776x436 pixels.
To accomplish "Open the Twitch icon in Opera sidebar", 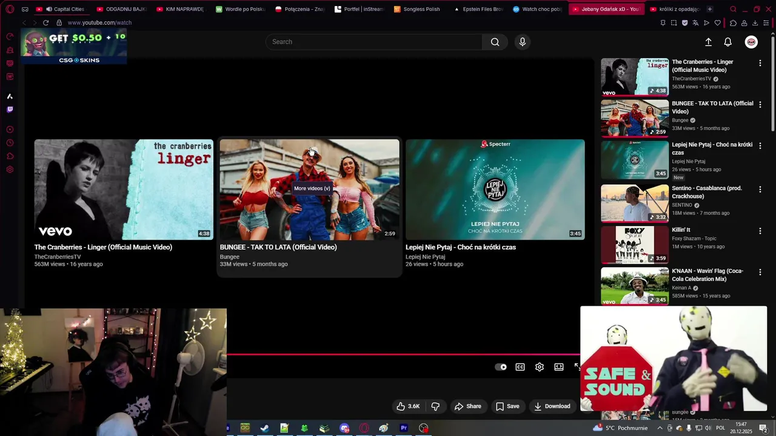I will (10, 110).
